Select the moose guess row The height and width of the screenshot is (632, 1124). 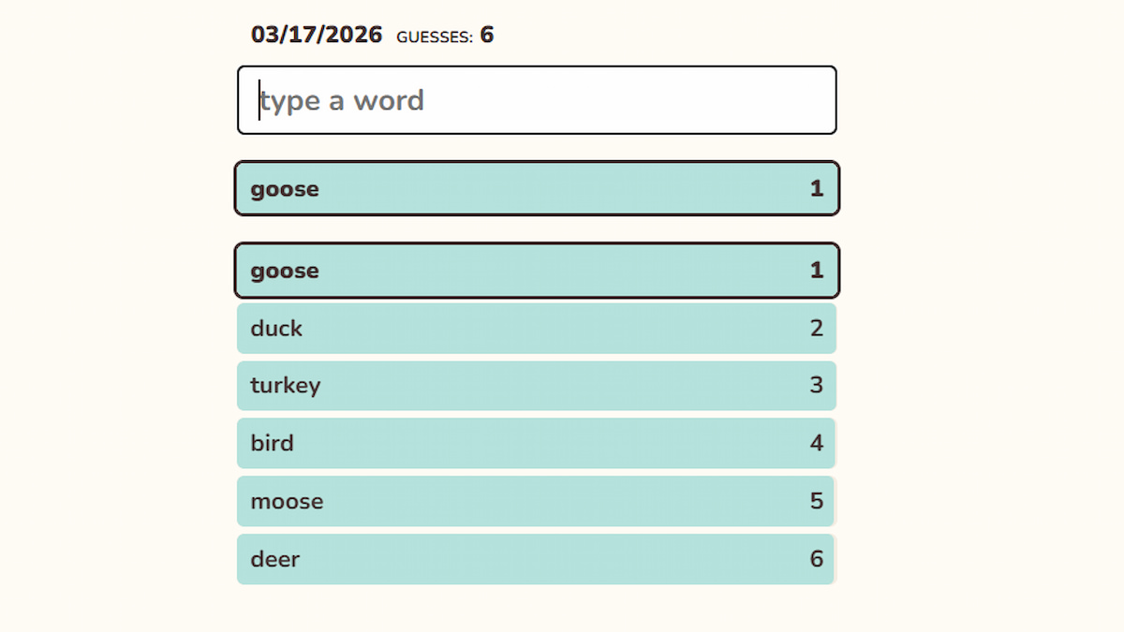coord(536,501)
